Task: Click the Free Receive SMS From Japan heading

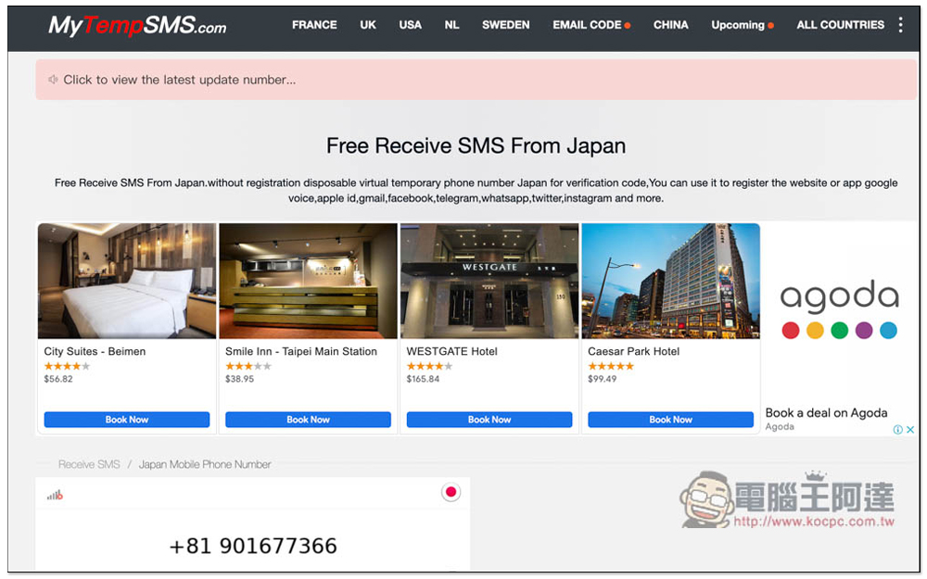Action: coord(476,146)
